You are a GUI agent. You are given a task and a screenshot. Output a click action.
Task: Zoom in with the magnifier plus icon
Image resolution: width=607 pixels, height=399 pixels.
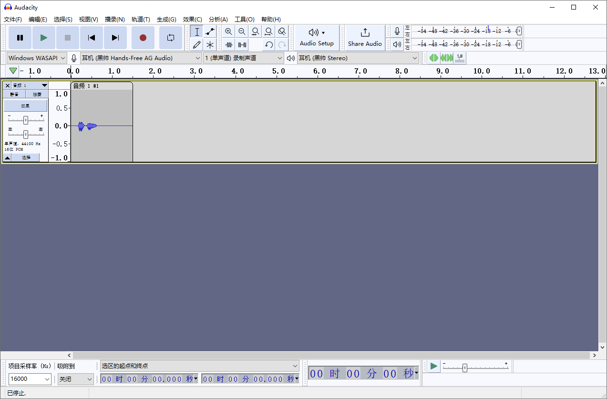click(229, 31)
